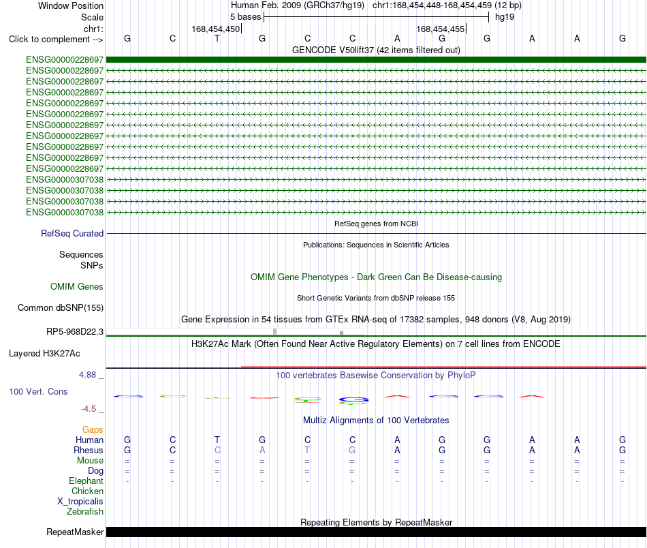647x548 pixels.
Task: Click the Sequences track label
Action: tap(81, 254)
